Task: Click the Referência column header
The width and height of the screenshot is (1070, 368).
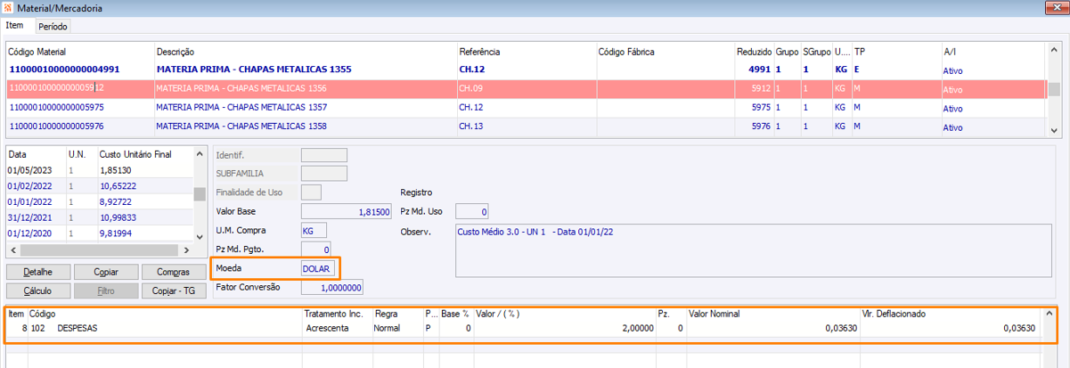Action: pos(479,52)
